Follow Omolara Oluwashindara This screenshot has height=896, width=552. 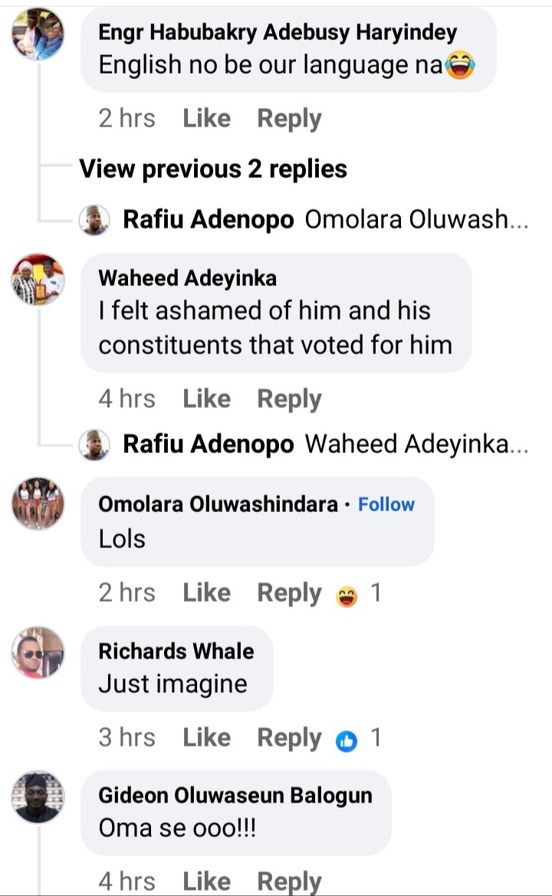click(x=386, y=504)
